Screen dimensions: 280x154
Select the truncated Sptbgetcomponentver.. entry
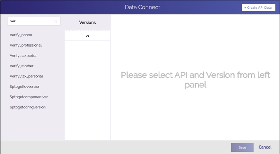click(30, 97)
